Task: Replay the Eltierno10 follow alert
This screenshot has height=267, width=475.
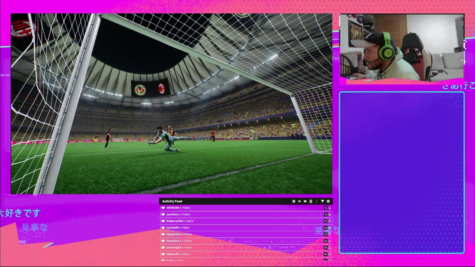Action: pyautogui.click(x=330, y=254)
